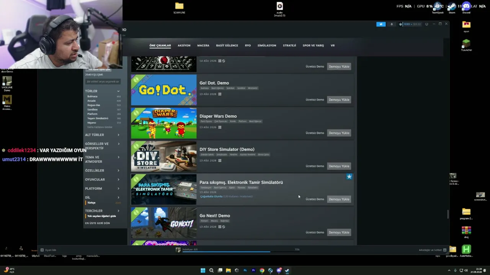Jump back with EN ÜSTE GERİ DÖN

pyautogui.click(x=97, y=223)
